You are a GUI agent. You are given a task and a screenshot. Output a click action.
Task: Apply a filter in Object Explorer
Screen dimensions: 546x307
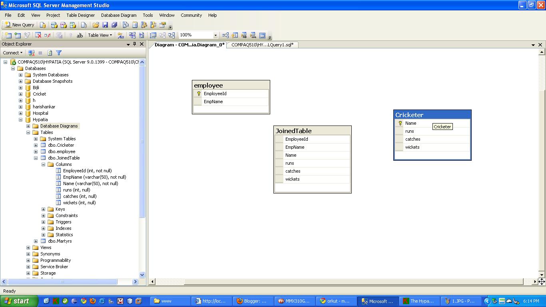click(59, 53)
